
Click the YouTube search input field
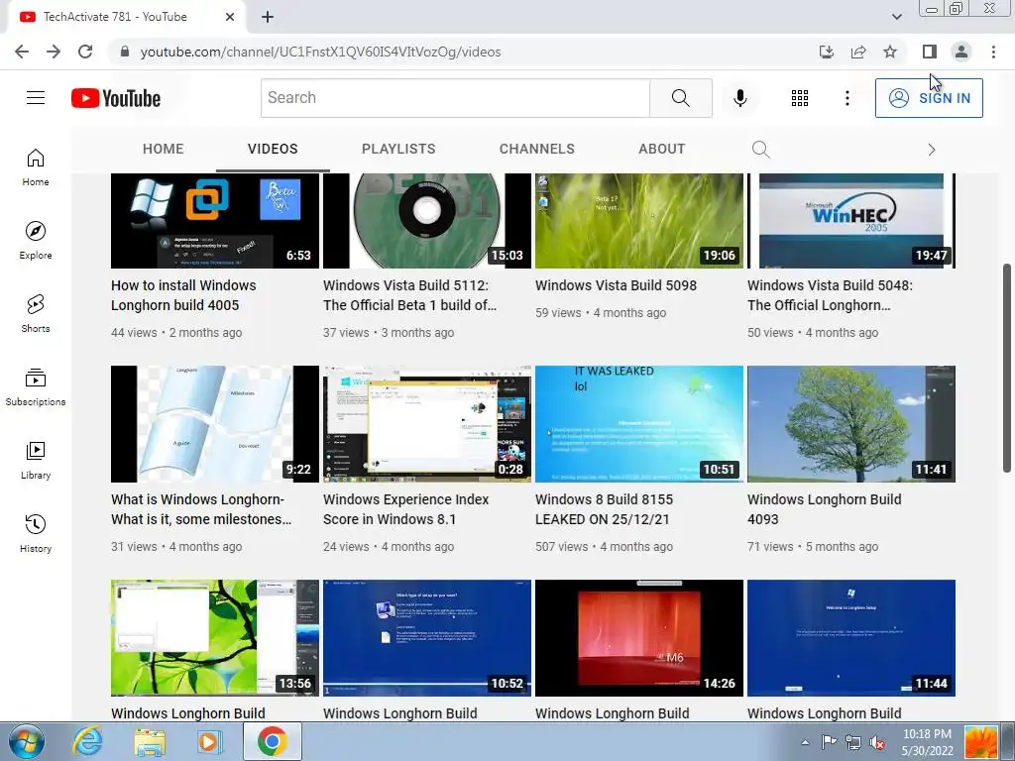(455, 98)
